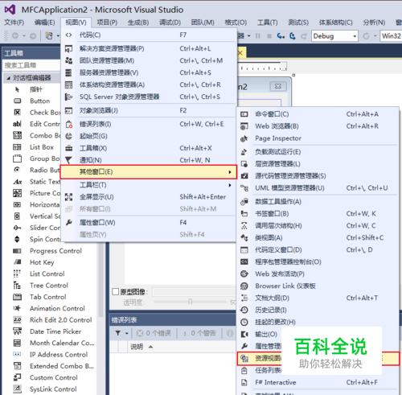Click the navigate backward toolbar icon
The image size is (402, 395).
(x=15, y=35)
